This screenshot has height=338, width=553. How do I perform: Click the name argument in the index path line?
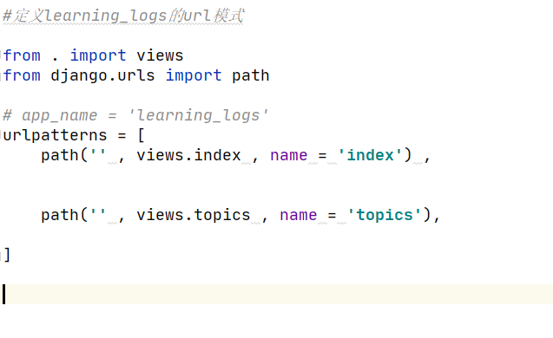(x=289, y=155)
